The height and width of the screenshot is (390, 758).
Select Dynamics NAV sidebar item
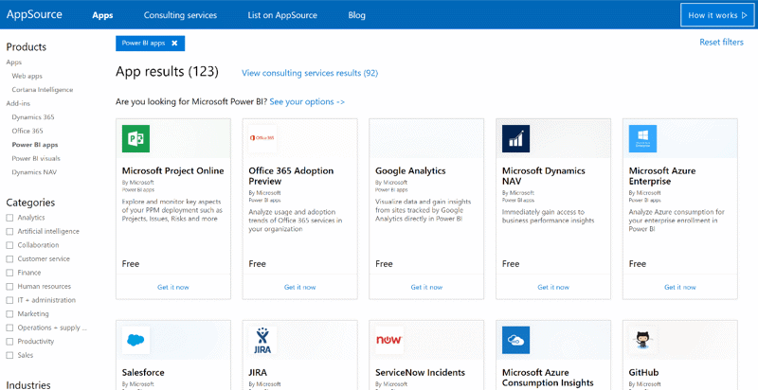[34, 172]
